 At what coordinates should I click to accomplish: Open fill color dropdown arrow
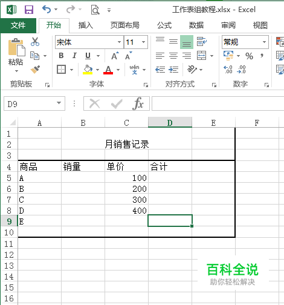(x=97, y=70)
